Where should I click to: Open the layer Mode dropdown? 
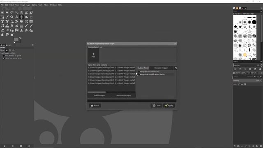pyautogui.click(x=255, y=76)
